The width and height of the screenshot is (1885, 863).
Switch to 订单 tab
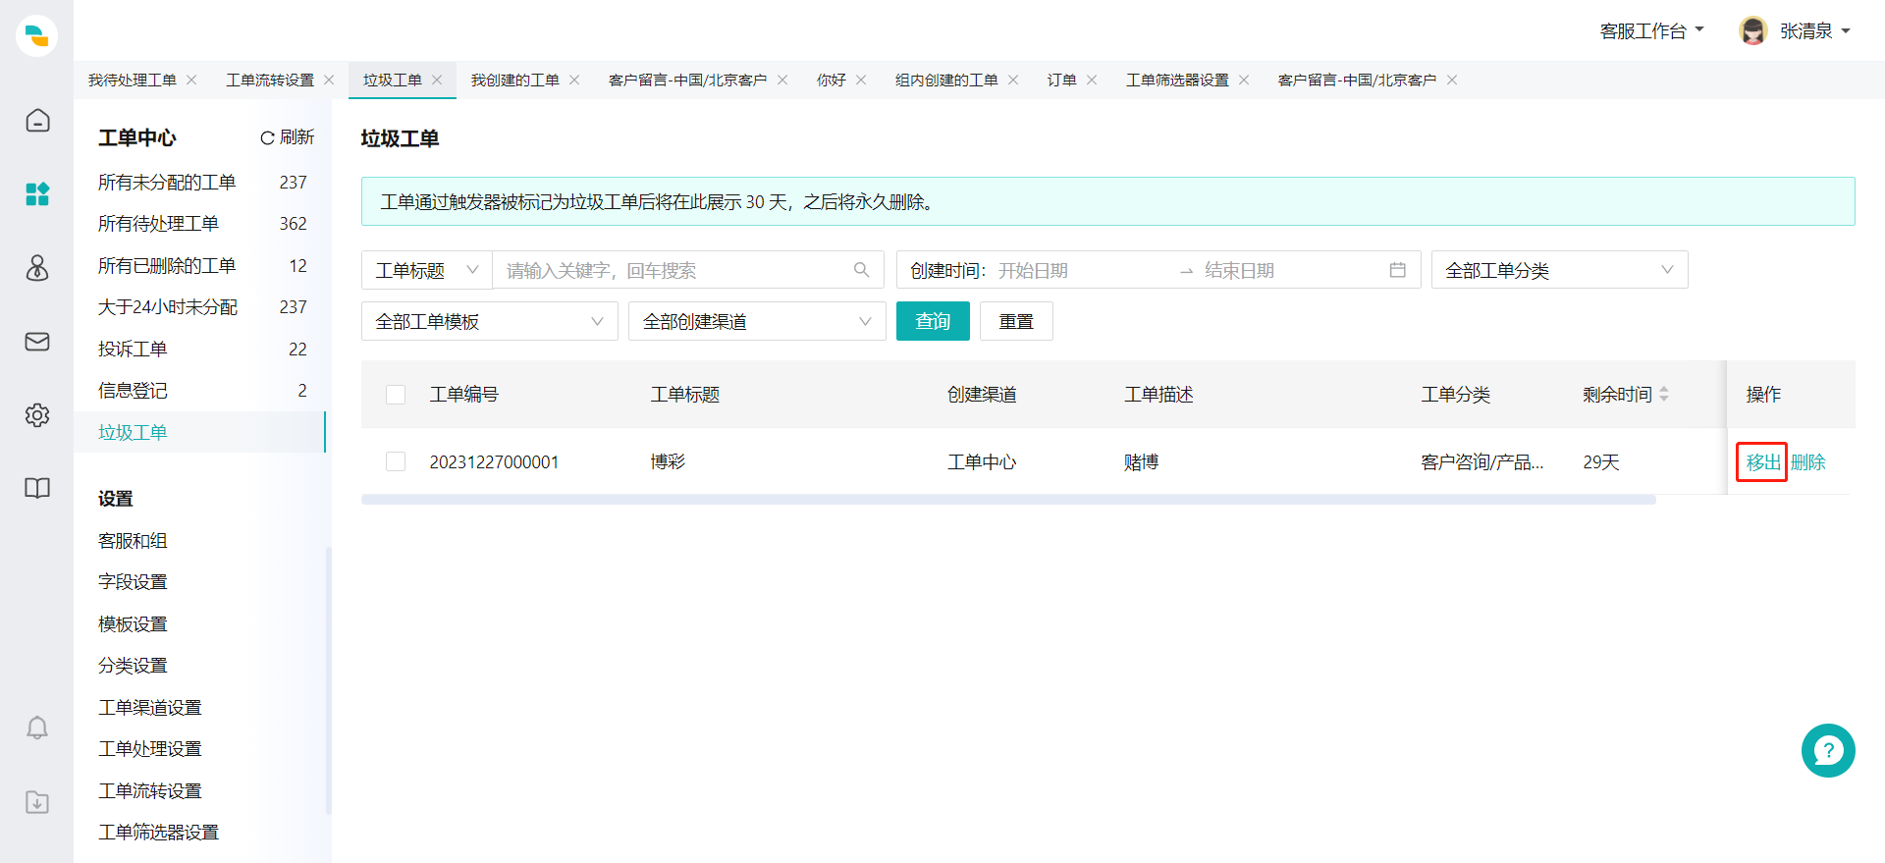[x=1062, y=81]
